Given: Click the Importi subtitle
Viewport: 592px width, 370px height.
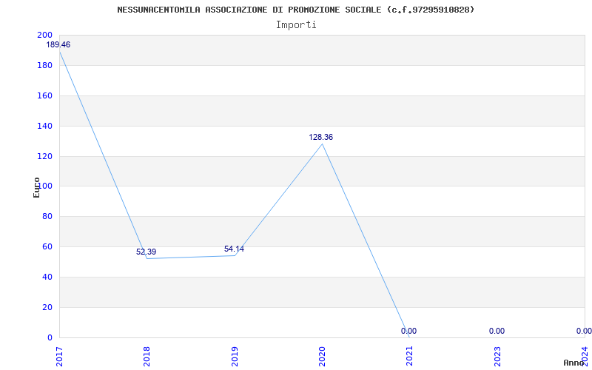Looking at the screenshot, I should [296, 25].
